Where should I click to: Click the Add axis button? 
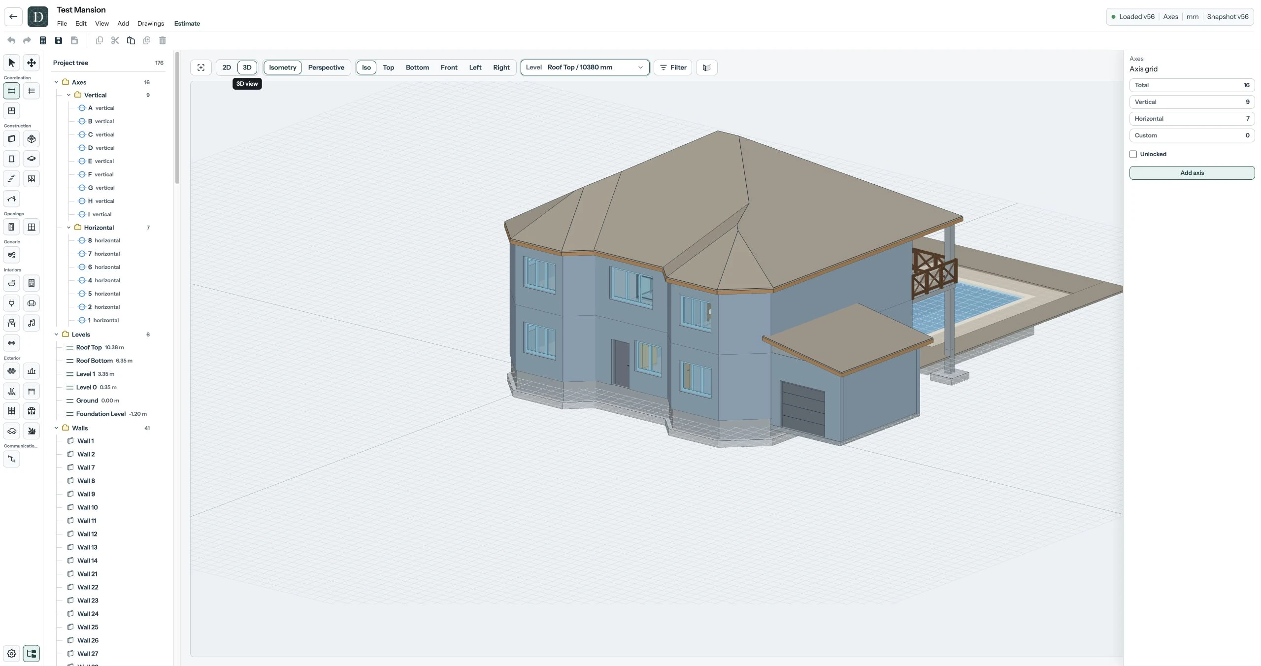[x=1192, y=173]
